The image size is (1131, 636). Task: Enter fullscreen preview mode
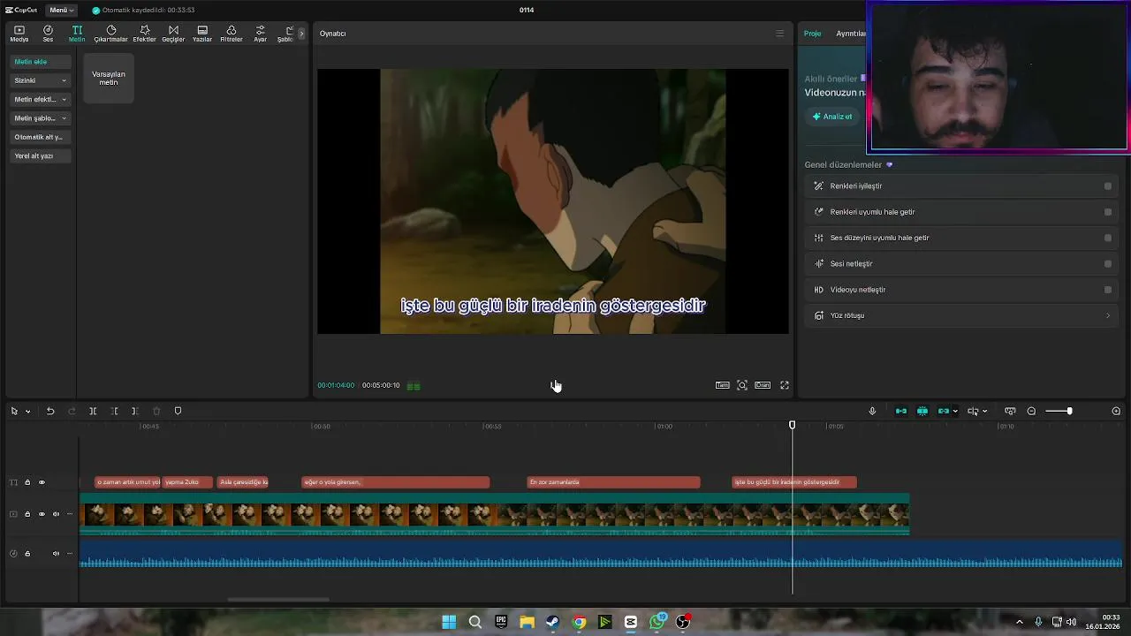click(x=785, y=385)
